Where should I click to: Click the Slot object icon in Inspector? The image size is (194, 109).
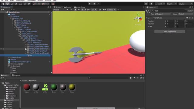pyautogui.click(x=148, y=11)
